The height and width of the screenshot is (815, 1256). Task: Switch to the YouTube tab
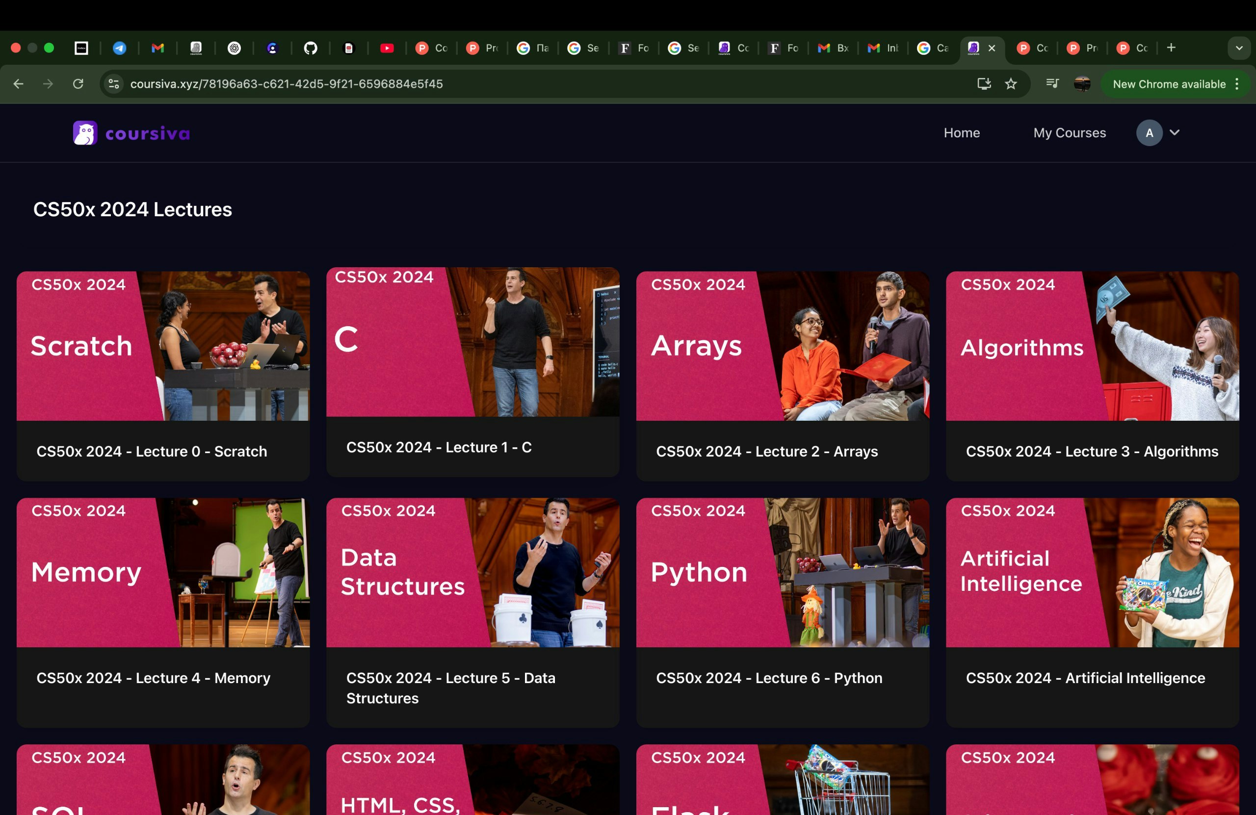pyautogui.click(x=387, y=48)
